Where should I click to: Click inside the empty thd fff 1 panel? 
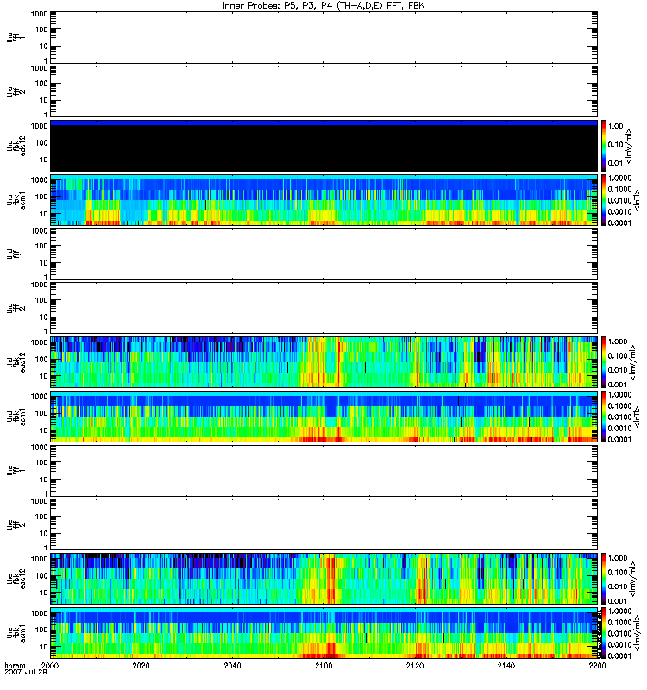323,254
